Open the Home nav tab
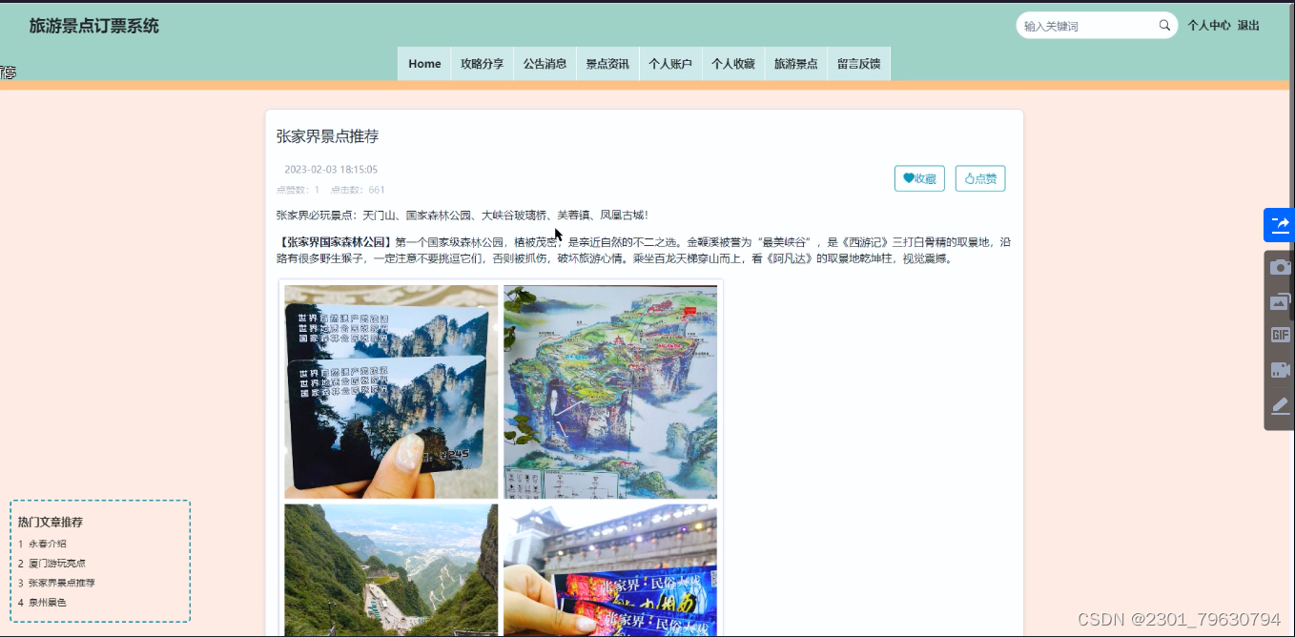The image size is (1295, 637). tap(424, 64)
